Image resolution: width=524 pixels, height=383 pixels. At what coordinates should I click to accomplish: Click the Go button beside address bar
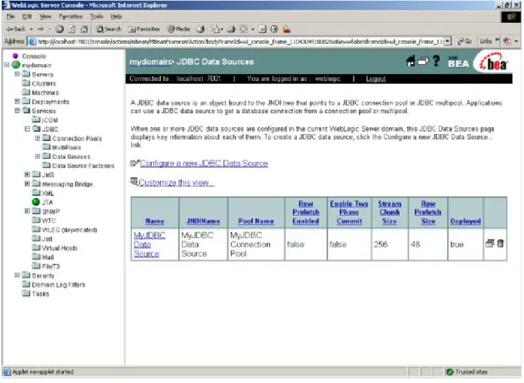pyautogui.click(x=465, y=42)
